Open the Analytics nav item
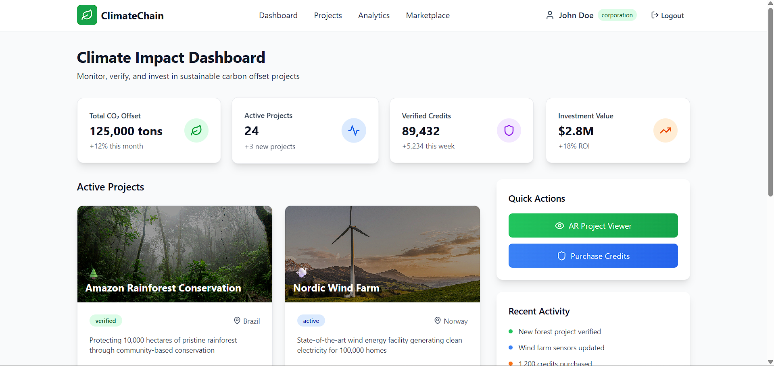This screenshot has height=366, width=774. coord(374,15)
